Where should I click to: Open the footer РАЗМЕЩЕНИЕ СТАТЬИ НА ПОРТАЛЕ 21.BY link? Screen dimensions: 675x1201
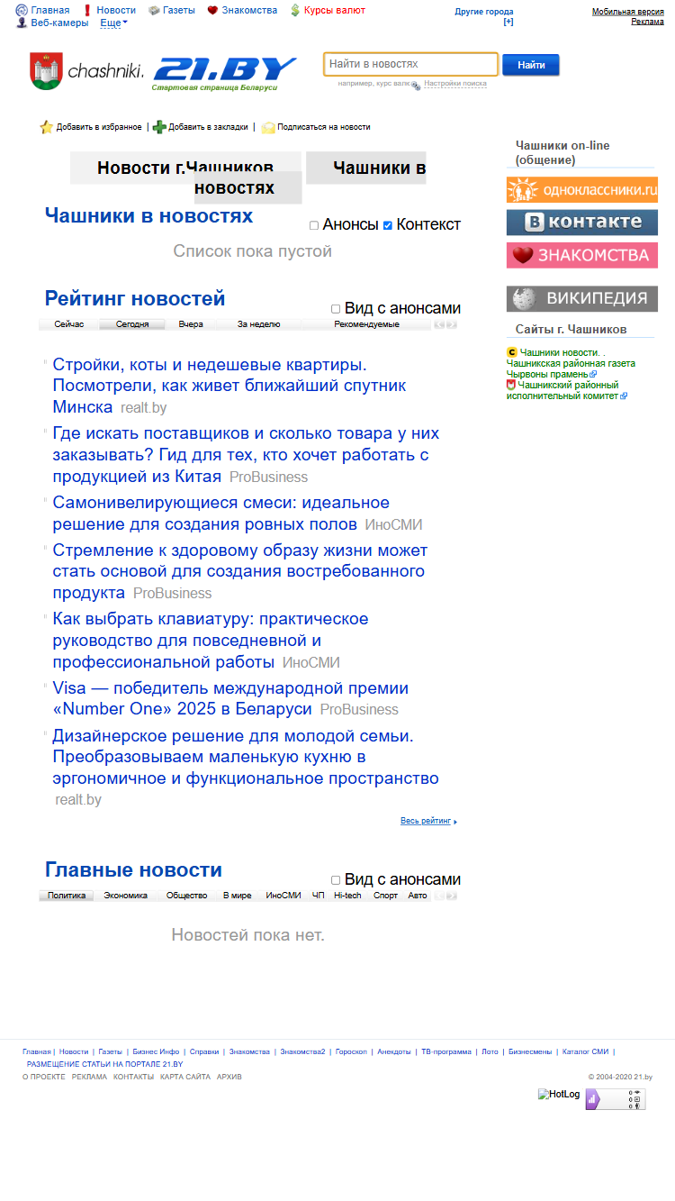click(105, 1064)
